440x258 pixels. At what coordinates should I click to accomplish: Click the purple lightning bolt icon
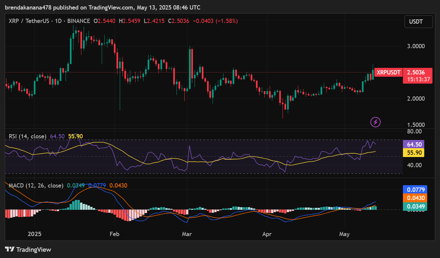click(375, 122)
